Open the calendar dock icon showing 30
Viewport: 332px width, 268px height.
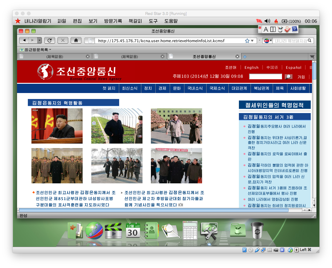pos(133,231)
